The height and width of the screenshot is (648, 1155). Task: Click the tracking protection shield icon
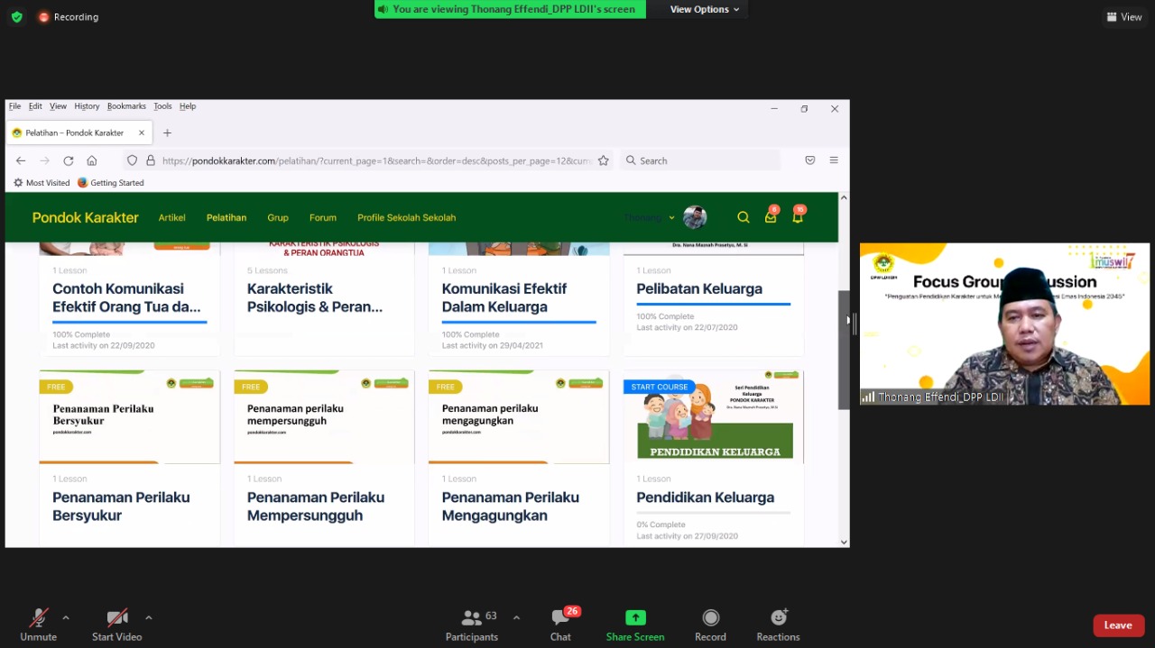[132, 160]
